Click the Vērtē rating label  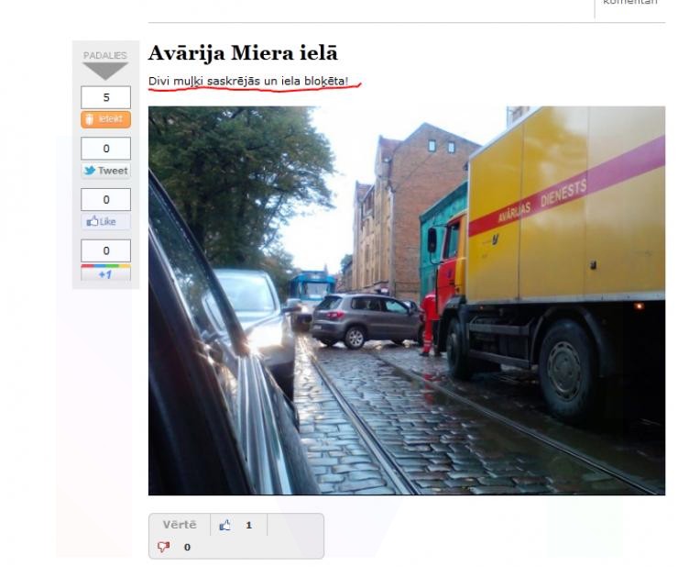pyautogui.click(x=180, y=525)
